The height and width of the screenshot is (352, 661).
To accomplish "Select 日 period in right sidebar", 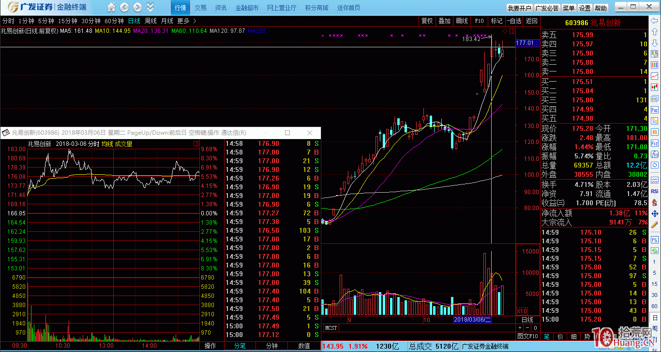I will (x=655, y=317).
